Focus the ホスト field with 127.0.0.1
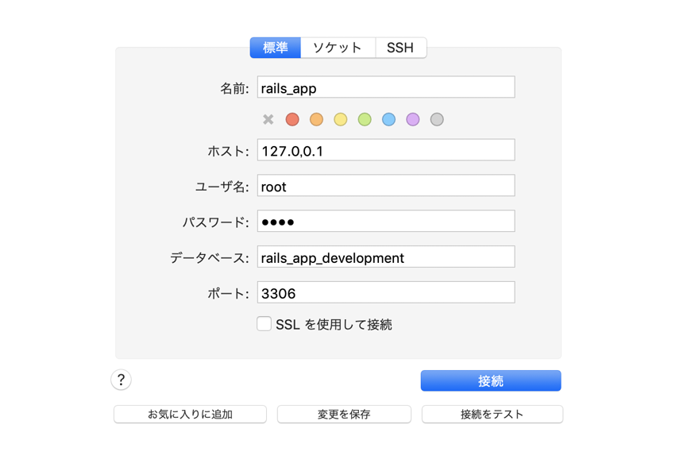This screenshot has height=467, width=699. 385,150
